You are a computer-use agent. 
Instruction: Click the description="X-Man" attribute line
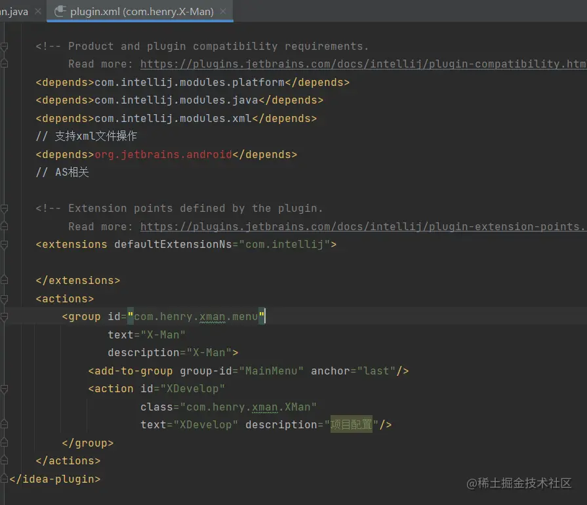point(173,353)
